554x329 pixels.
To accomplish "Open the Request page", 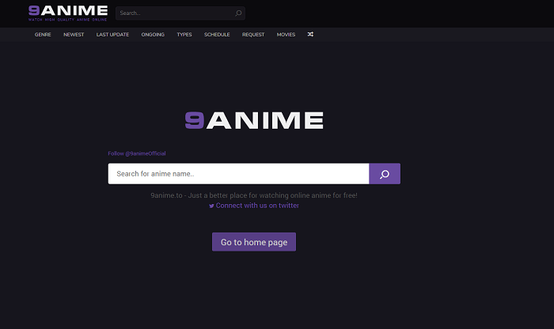I will click(x=253, y=34).
